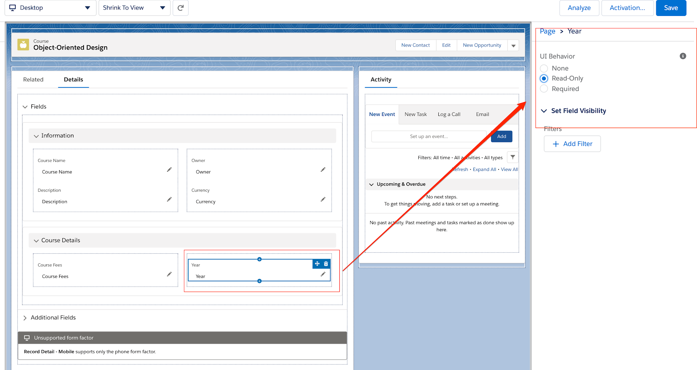
Task: Grab the move handle on Year field
Action: tap(317, 264)
